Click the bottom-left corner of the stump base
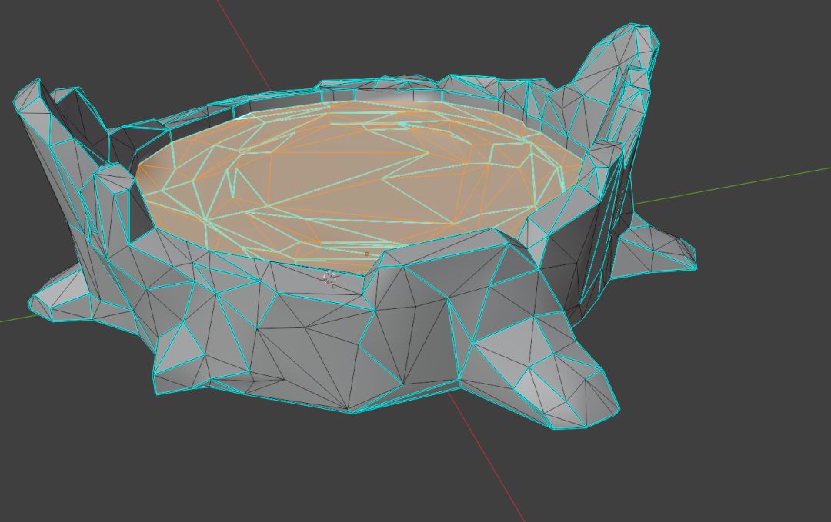Screen dimensions: 831x522 tap(158, 391)
